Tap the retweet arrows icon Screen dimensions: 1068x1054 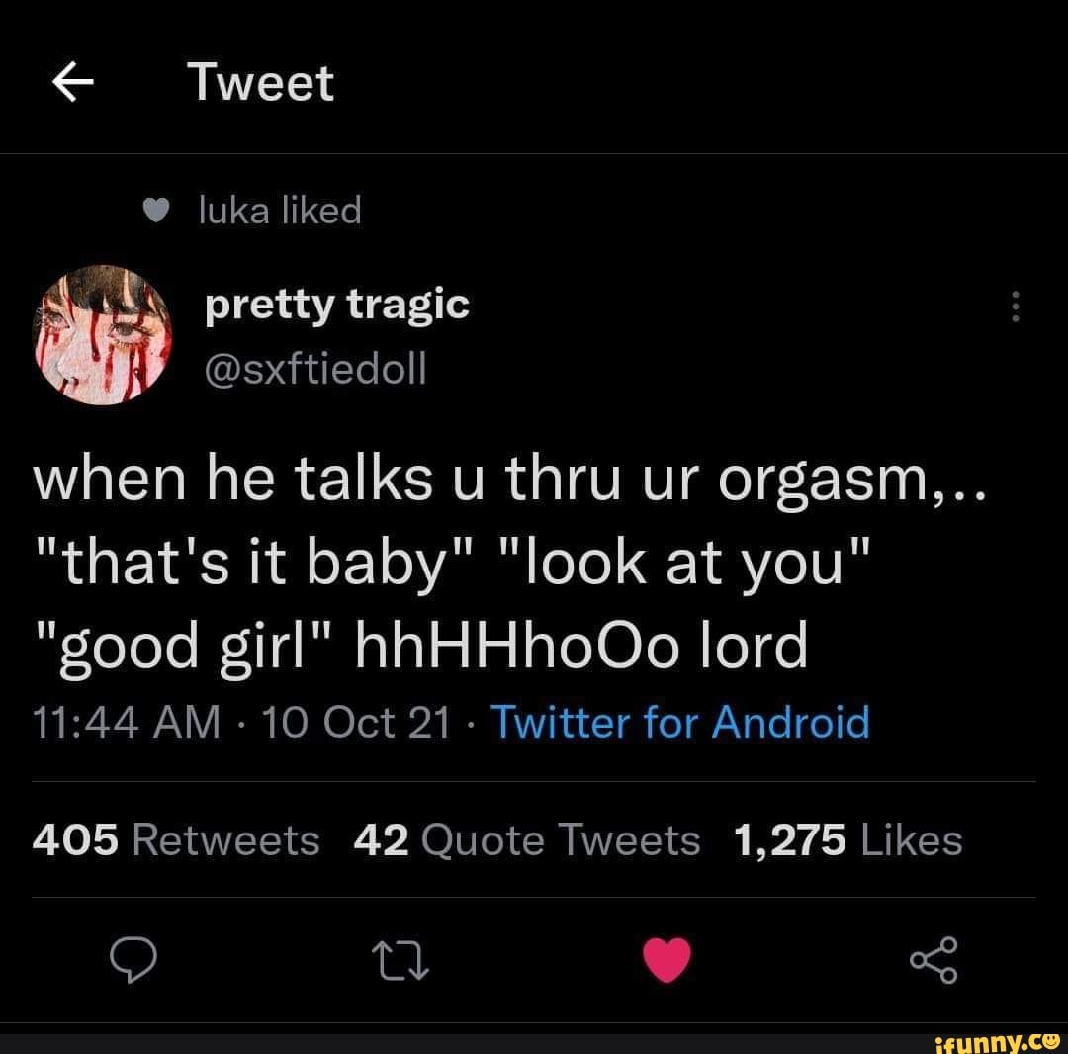[400, 960]
